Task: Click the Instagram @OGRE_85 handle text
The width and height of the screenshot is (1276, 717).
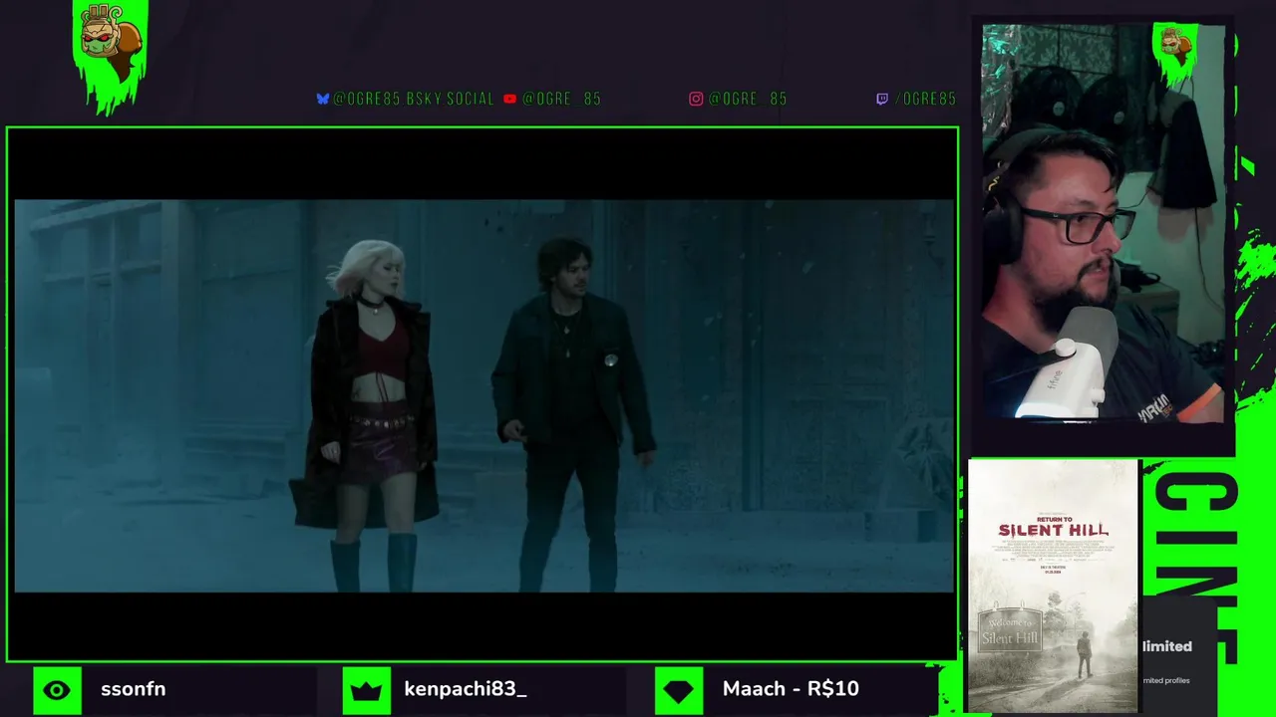Action: point(748,99)
